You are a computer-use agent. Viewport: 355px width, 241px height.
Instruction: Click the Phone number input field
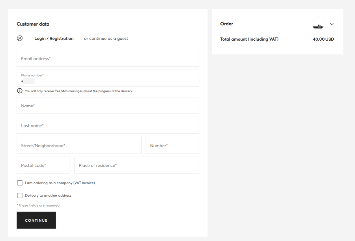tap(108, 78)
